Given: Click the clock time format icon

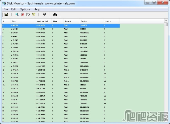Looking at the screenshot, I should (x=34, y=15).
